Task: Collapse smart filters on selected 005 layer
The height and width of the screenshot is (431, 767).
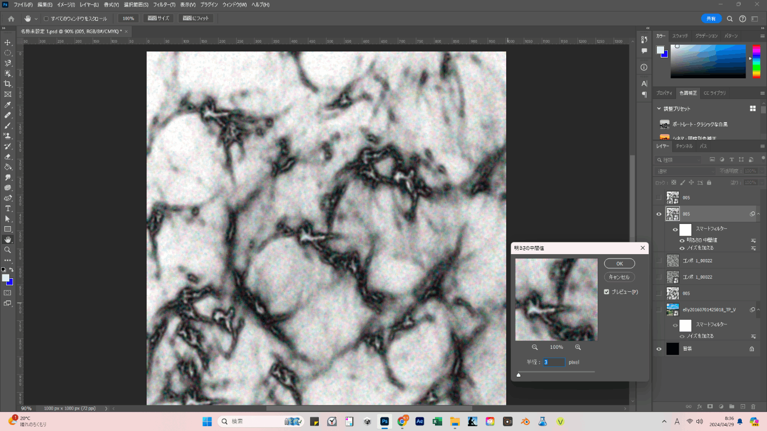Action: pos(759,214)
